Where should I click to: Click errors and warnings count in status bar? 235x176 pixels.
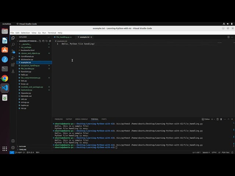30,153
